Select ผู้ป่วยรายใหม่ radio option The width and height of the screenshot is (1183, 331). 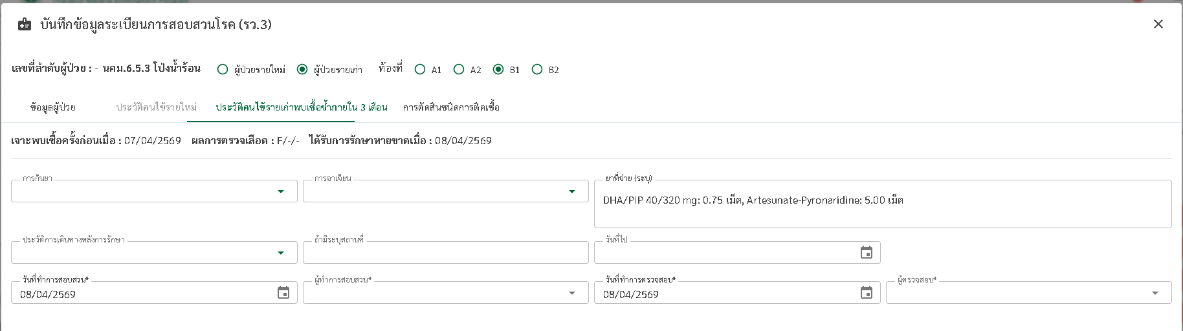(x=223, y=69)
